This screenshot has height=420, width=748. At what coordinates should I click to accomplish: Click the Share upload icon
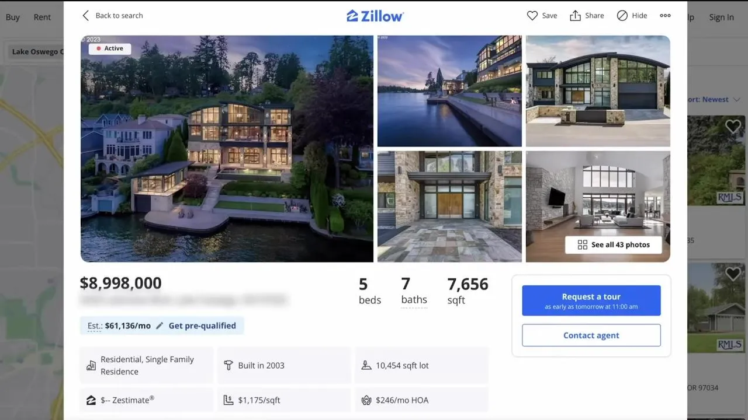(575, 16)
